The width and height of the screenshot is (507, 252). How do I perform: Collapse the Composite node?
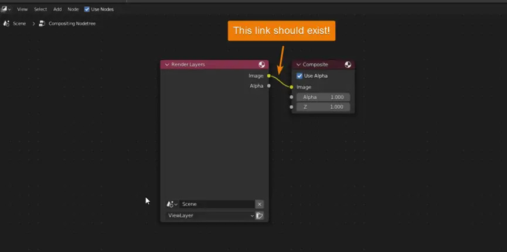point(298,64)
